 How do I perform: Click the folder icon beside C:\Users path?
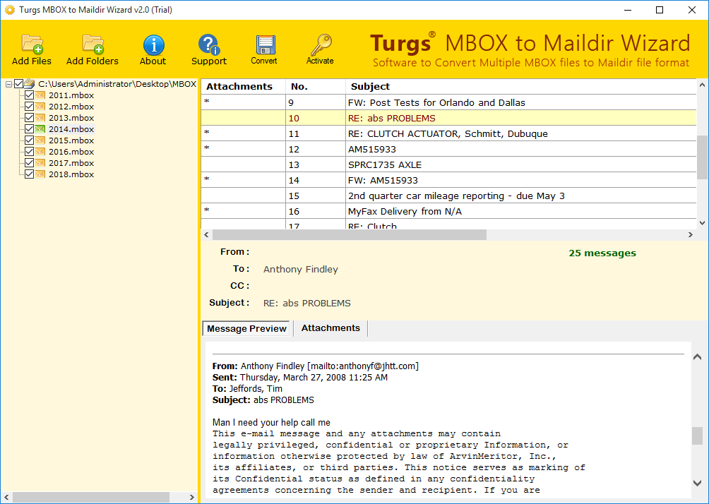[30, 83]
